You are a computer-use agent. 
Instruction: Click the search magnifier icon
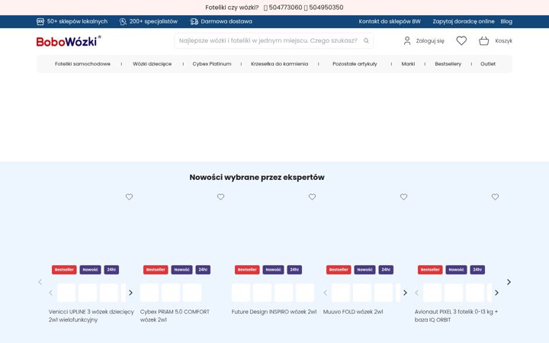pos(366,40)
